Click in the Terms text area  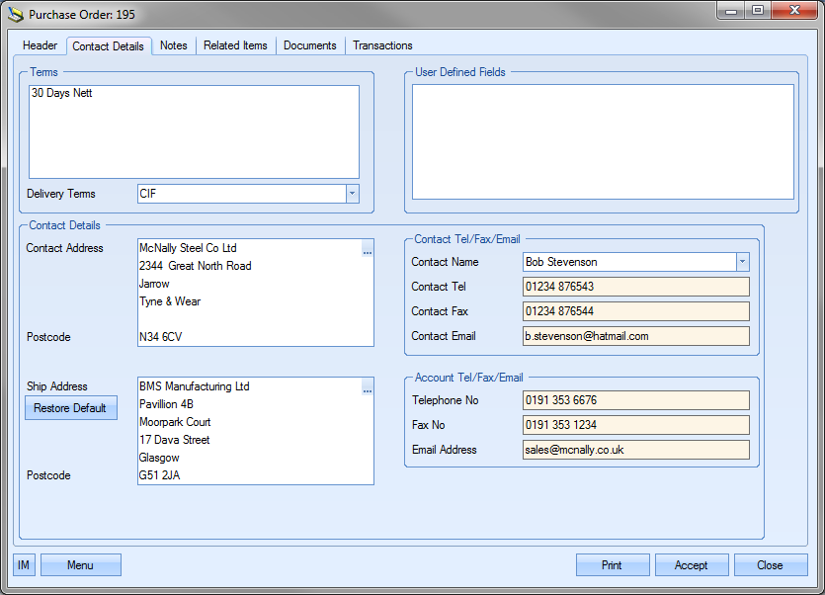pyautogui.click(x=194, y=131)
